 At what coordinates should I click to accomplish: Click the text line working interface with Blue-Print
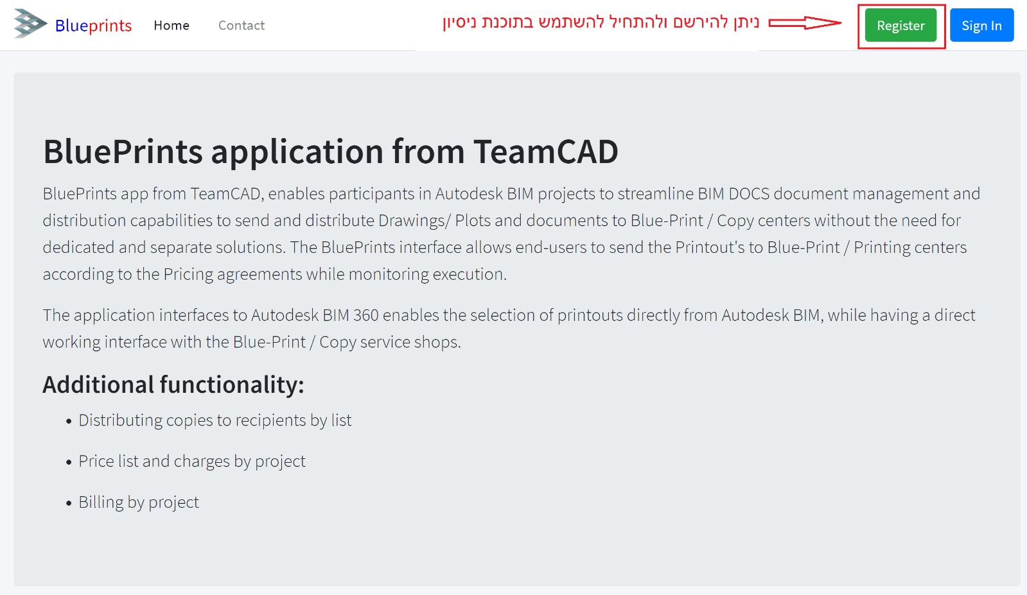coord(252,342)
